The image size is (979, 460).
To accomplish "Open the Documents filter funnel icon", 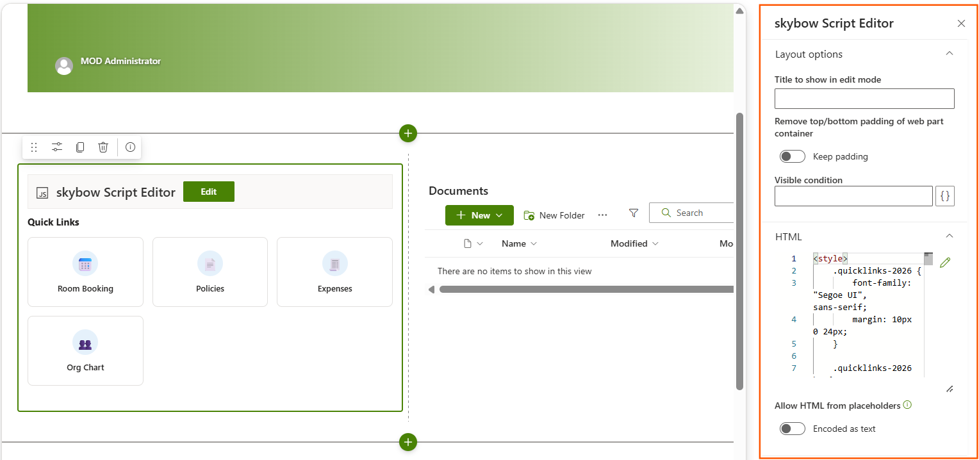I will point(634,213).
